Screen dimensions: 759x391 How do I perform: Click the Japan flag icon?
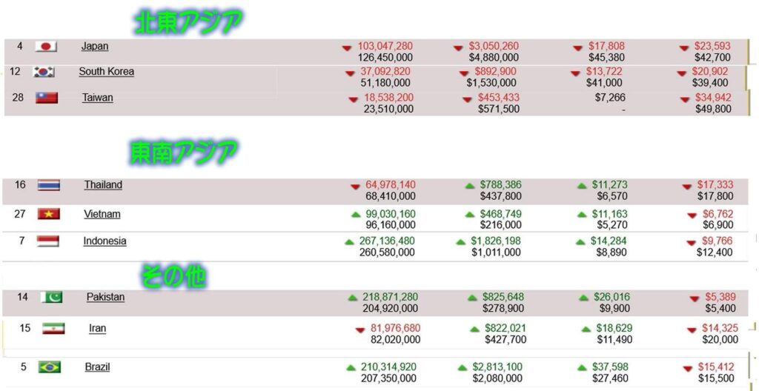pyautogui.click(x=47, y=47)
